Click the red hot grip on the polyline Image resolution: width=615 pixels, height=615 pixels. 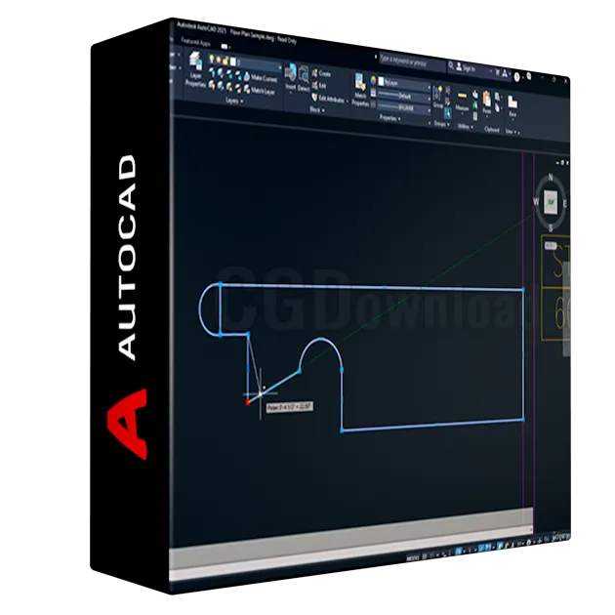coord(248,402)
